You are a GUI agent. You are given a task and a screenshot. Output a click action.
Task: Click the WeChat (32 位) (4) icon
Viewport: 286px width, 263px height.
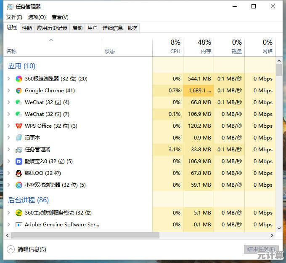(x=19, y=102)
